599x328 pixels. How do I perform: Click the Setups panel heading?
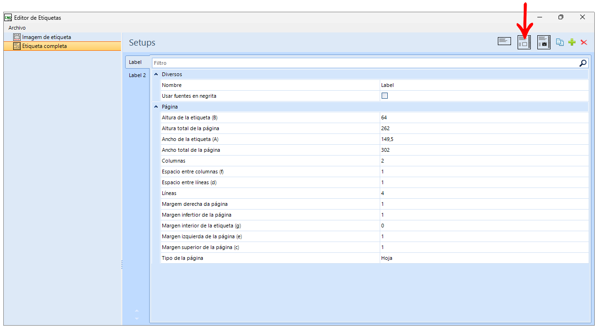(x=142, y=43)
